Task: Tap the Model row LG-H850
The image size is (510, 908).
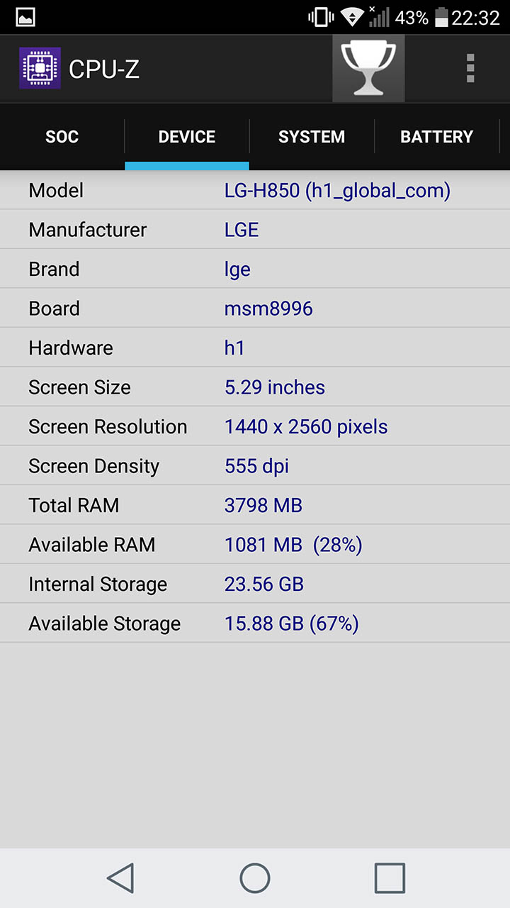Action: [255, 190]
